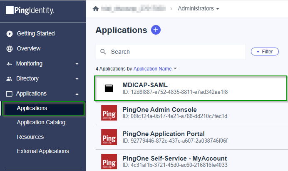This screenshot has width=288, height=171.
Task: Click the home icon in breadcrumb
Action: pos(96,9)
